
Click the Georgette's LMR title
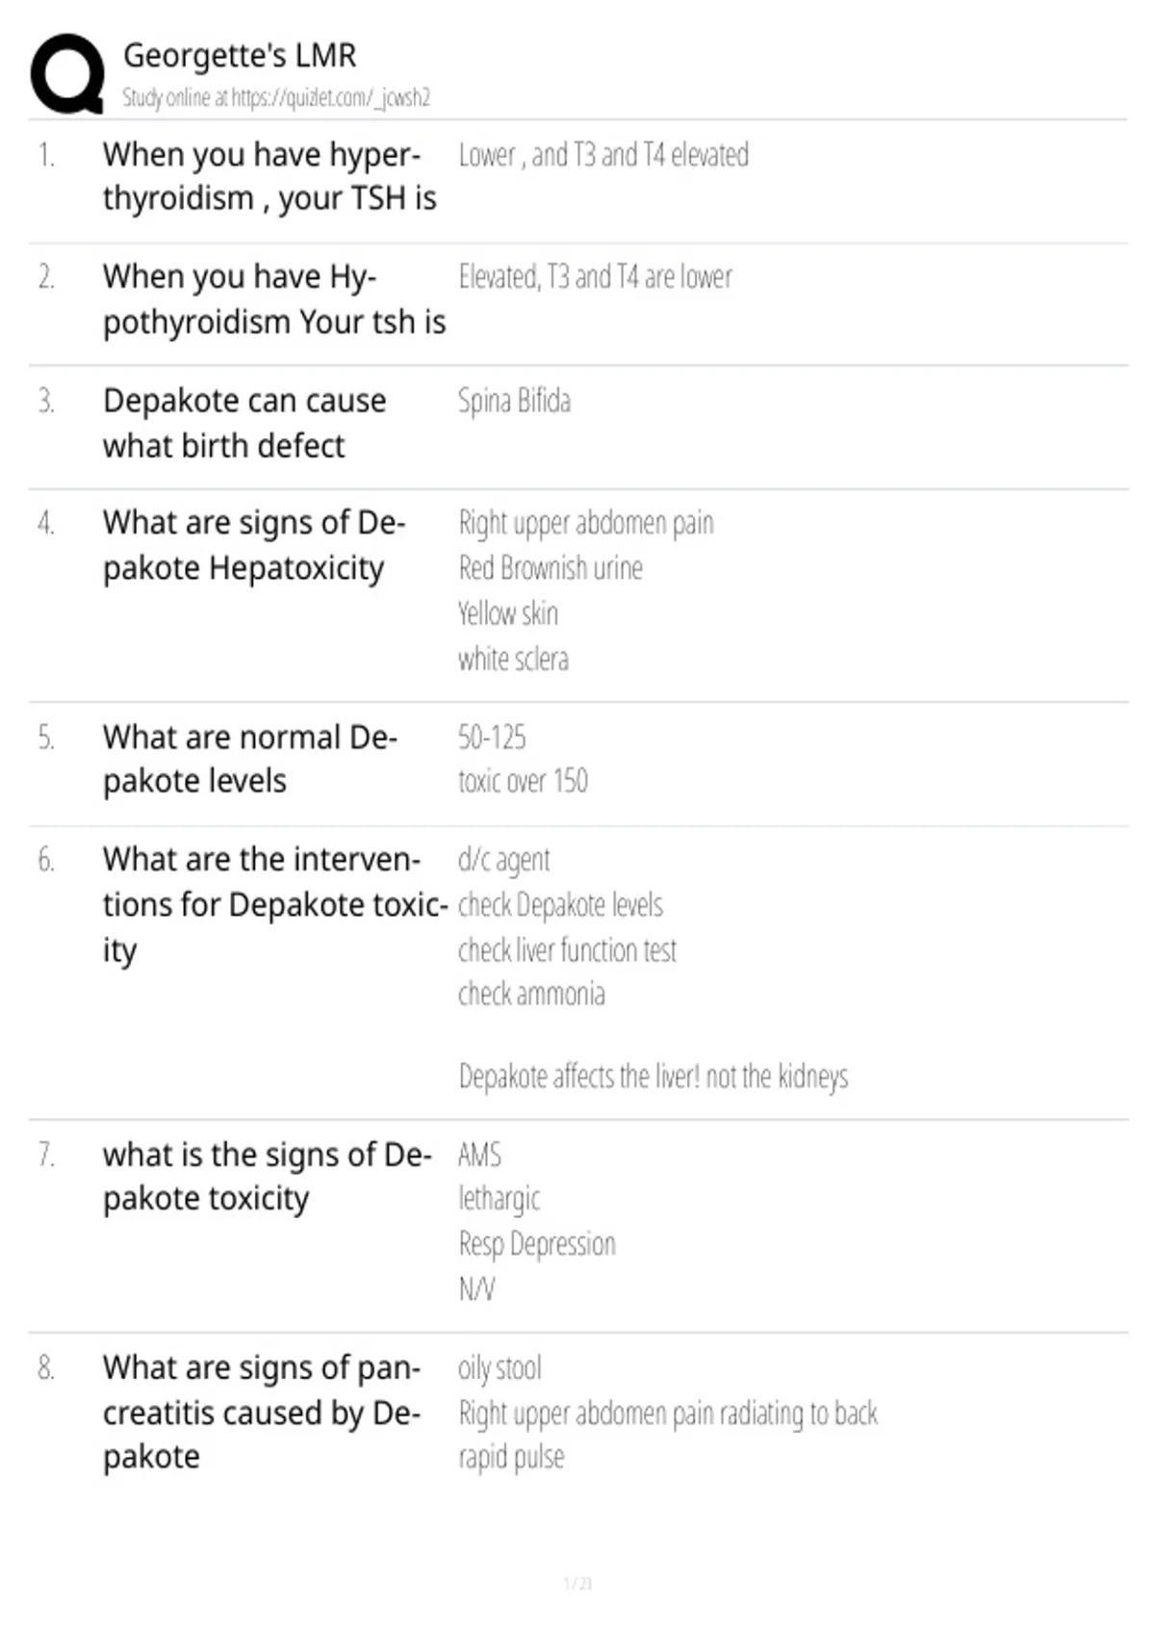pyautogui.click(x=240, y=55)
